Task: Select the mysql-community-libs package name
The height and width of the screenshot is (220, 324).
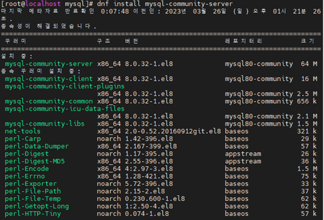Action: tap(44, 124)
